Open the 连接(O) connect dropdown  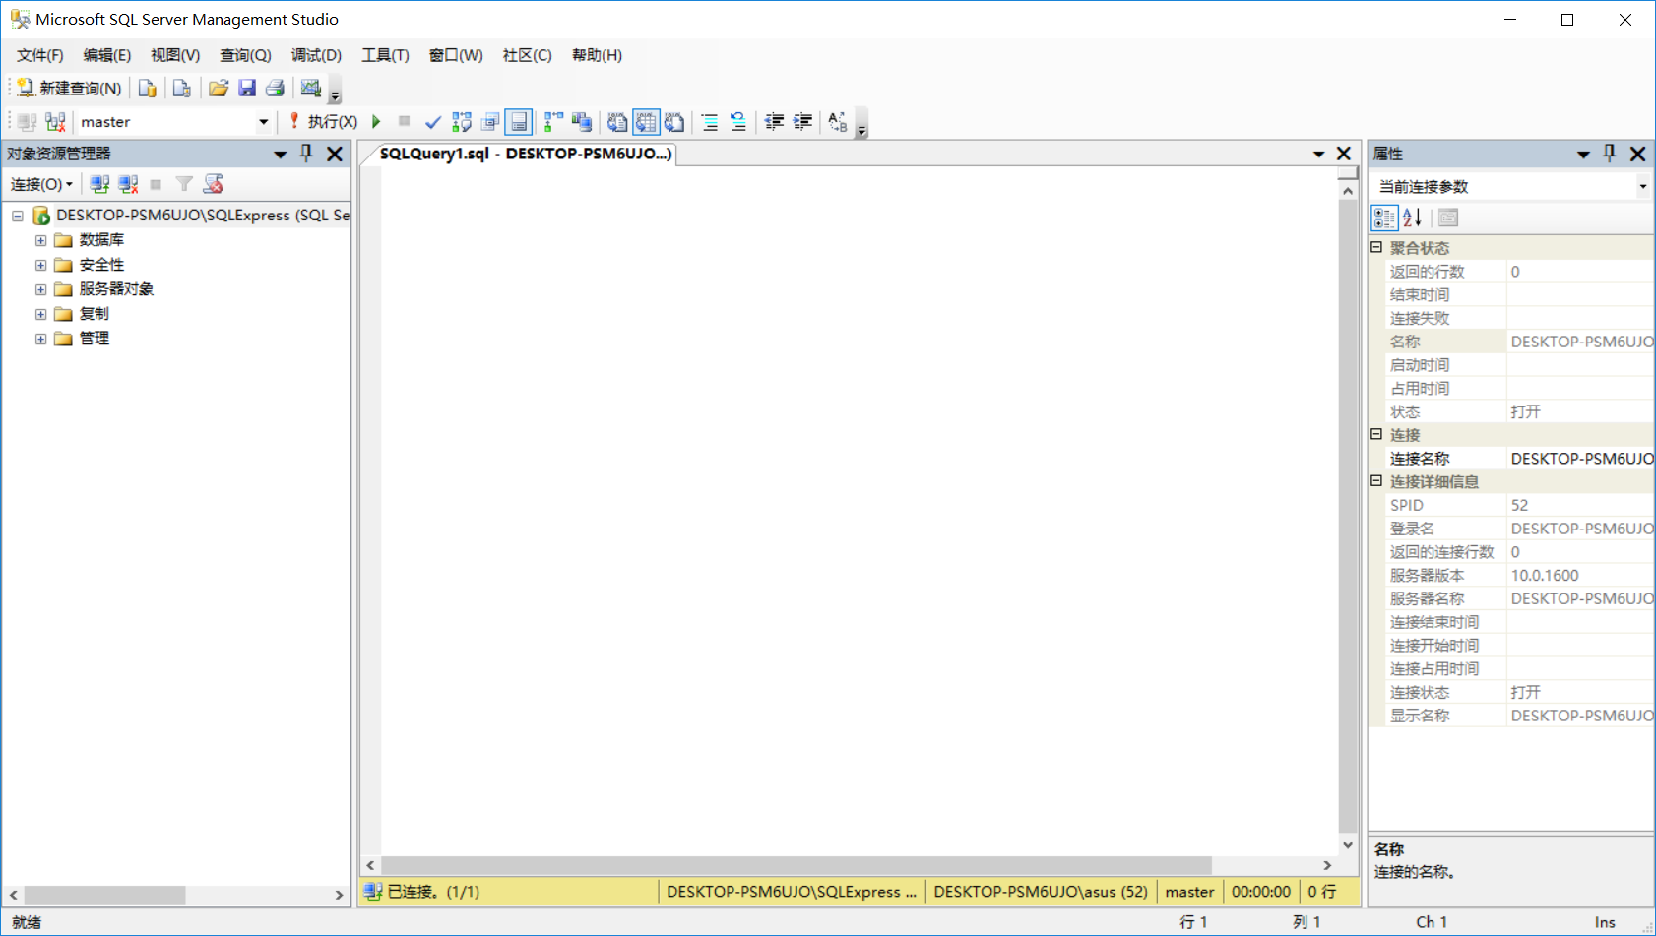point(41,184)
